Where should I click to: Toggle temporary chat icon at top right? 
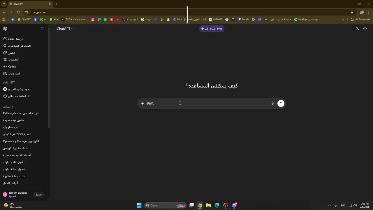click(365, 29)
